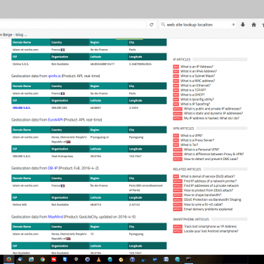Submit search with the go arrow icon

click(233, 25)
